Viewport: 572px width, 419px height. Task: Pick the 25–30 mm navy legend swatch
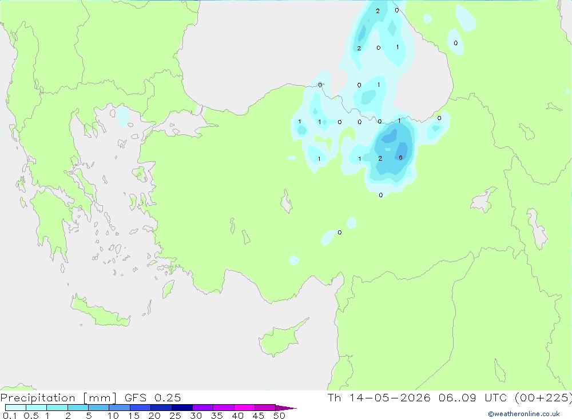[x=182, y=408]
